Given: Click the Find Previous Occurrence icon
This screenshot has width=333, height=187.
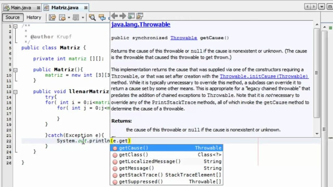Looking at the screenshot, I should [x=102, y=18].
